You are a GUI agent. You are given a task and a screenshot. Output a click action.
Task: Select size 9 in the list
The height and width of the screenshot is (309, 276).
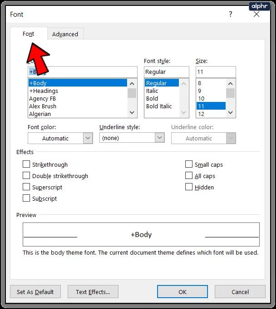click(x=211, y=91)
